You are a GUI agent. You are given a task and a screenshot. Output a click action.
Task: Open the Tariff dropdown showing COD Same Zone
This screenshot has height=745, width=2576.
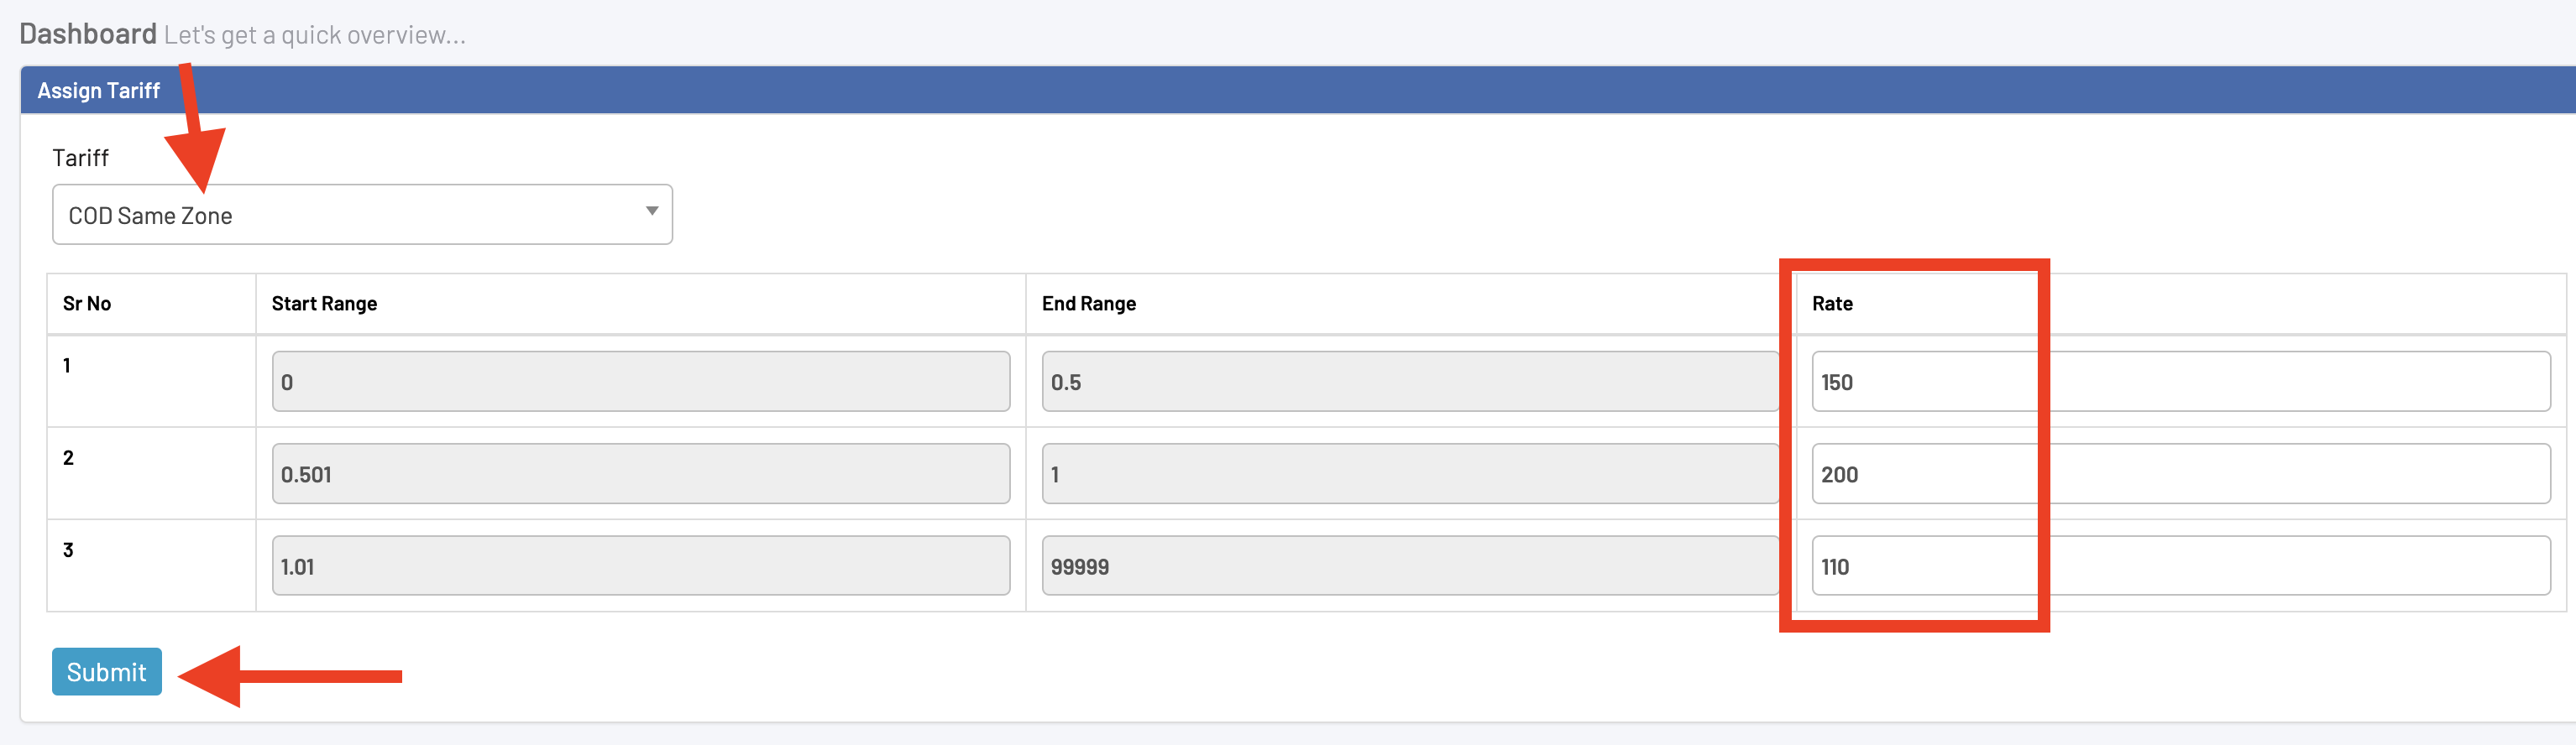point(362,214)
